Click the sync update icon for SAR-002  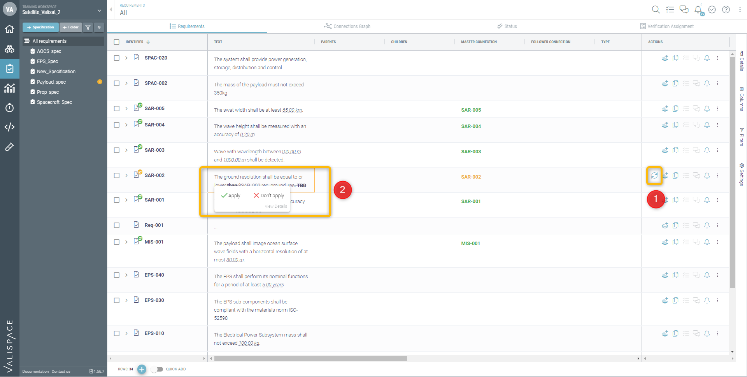pyautogui.click(x=654, y=175)
